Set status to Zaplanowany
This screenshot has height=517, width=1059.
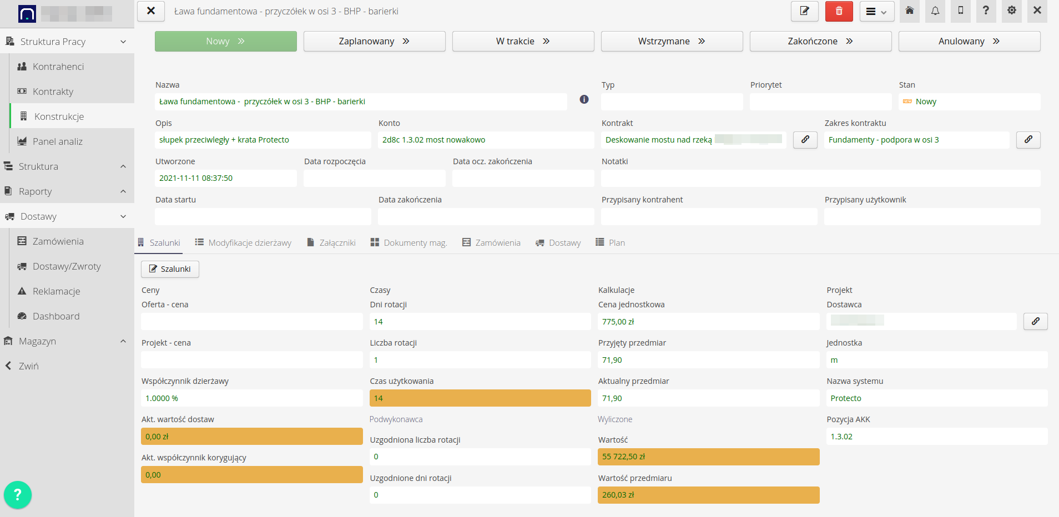374,42
